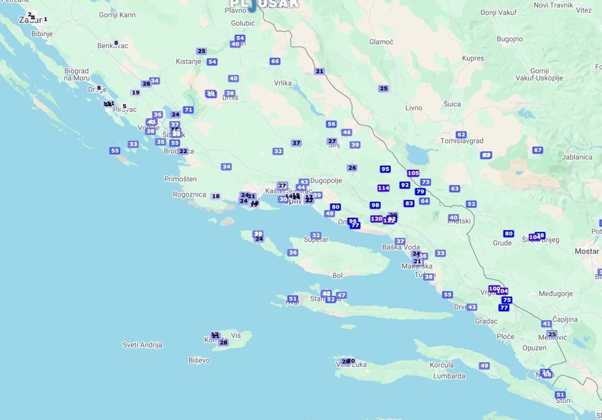Click the 100 marker near Vrgorac
602x420 pixels.
coord(494,289)
